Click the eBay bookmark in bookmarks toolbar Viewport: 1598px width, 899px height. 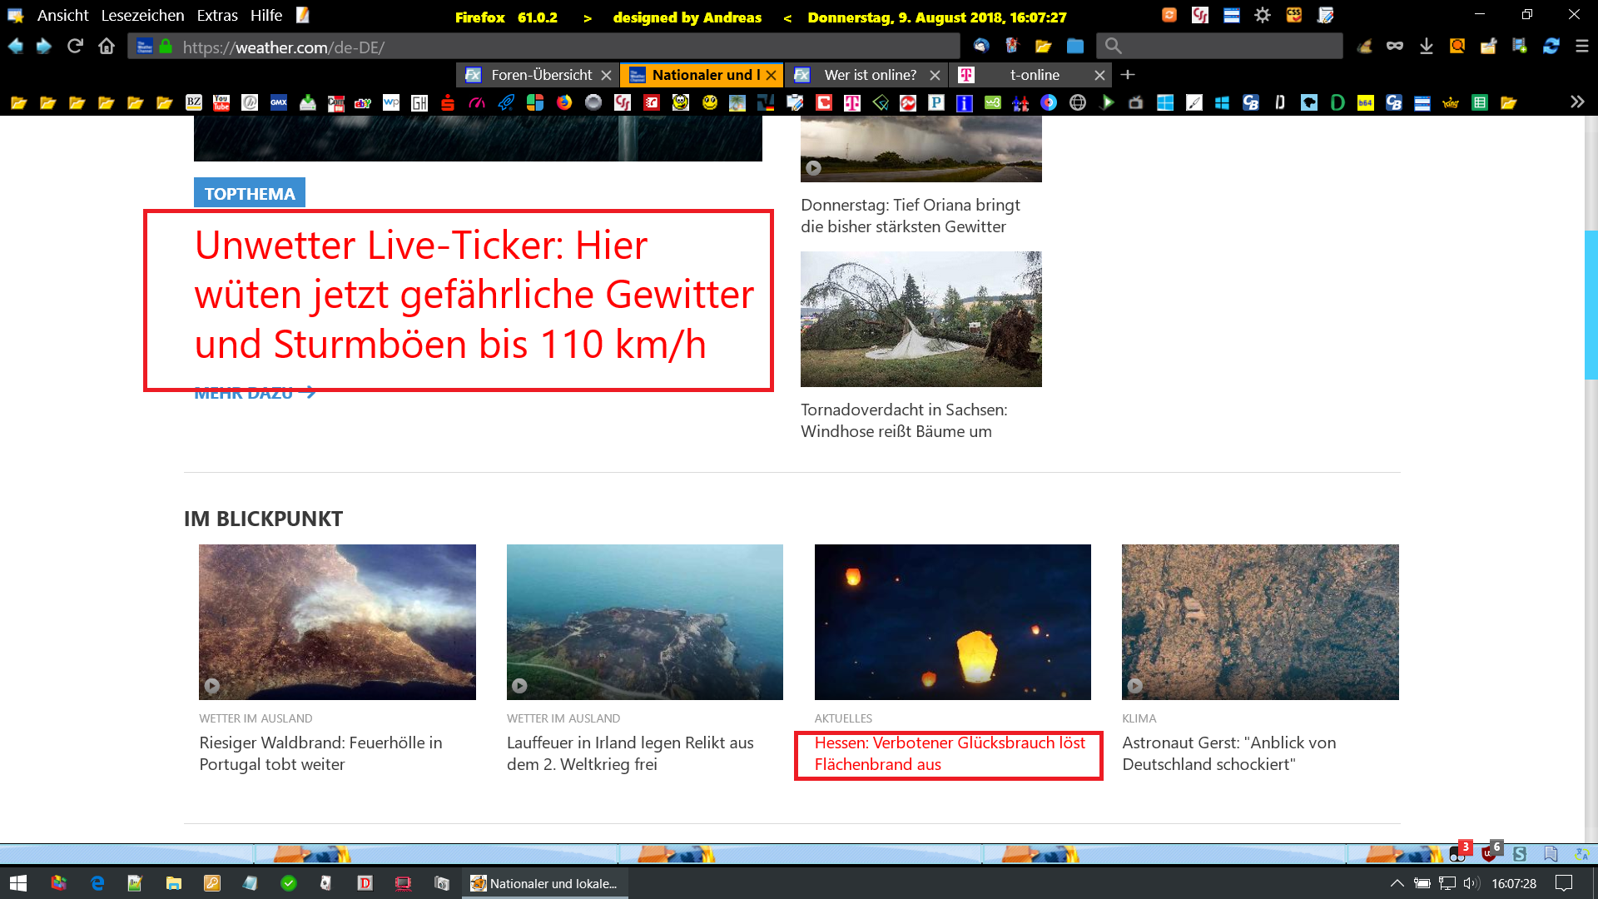363,102
